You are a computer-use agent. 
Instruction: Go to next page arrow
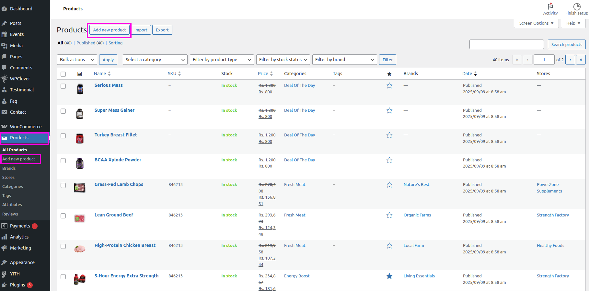tap(570, 60)
